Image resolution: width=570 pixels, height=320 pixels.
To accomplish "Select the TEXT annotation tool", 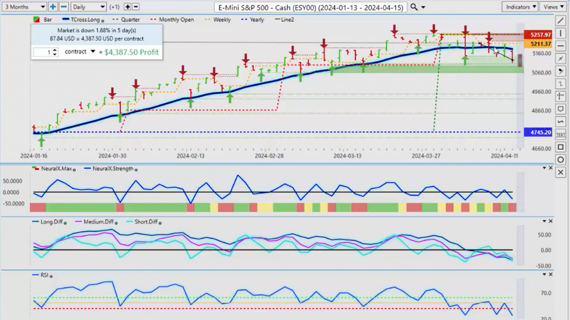I will click(x=561, y=134).
